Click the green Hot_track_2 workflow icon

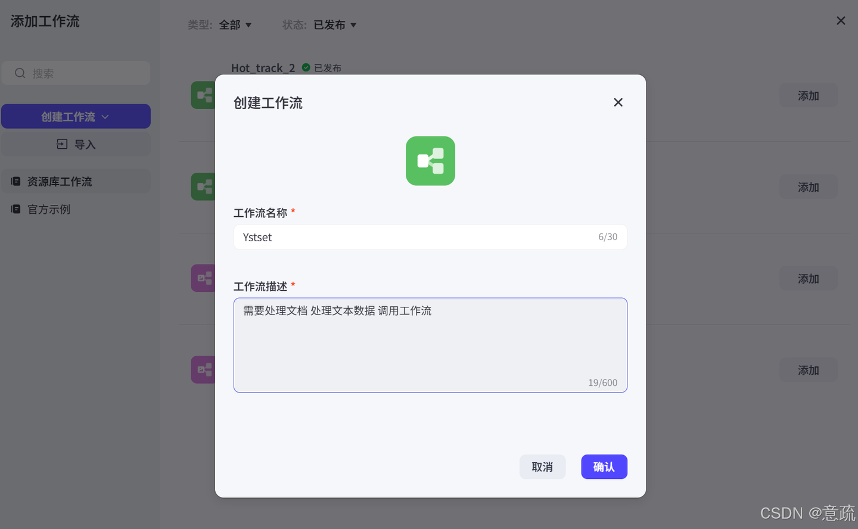coord(203,95)
